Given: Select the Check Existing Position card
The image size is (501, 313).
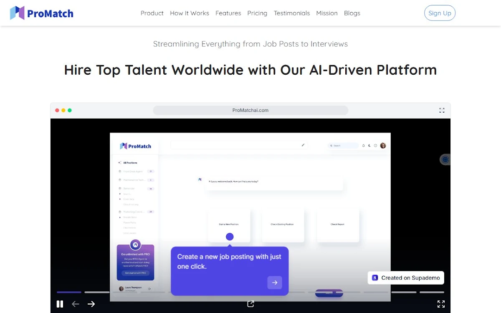Looking at the screenshot, I should pos(283,225).
